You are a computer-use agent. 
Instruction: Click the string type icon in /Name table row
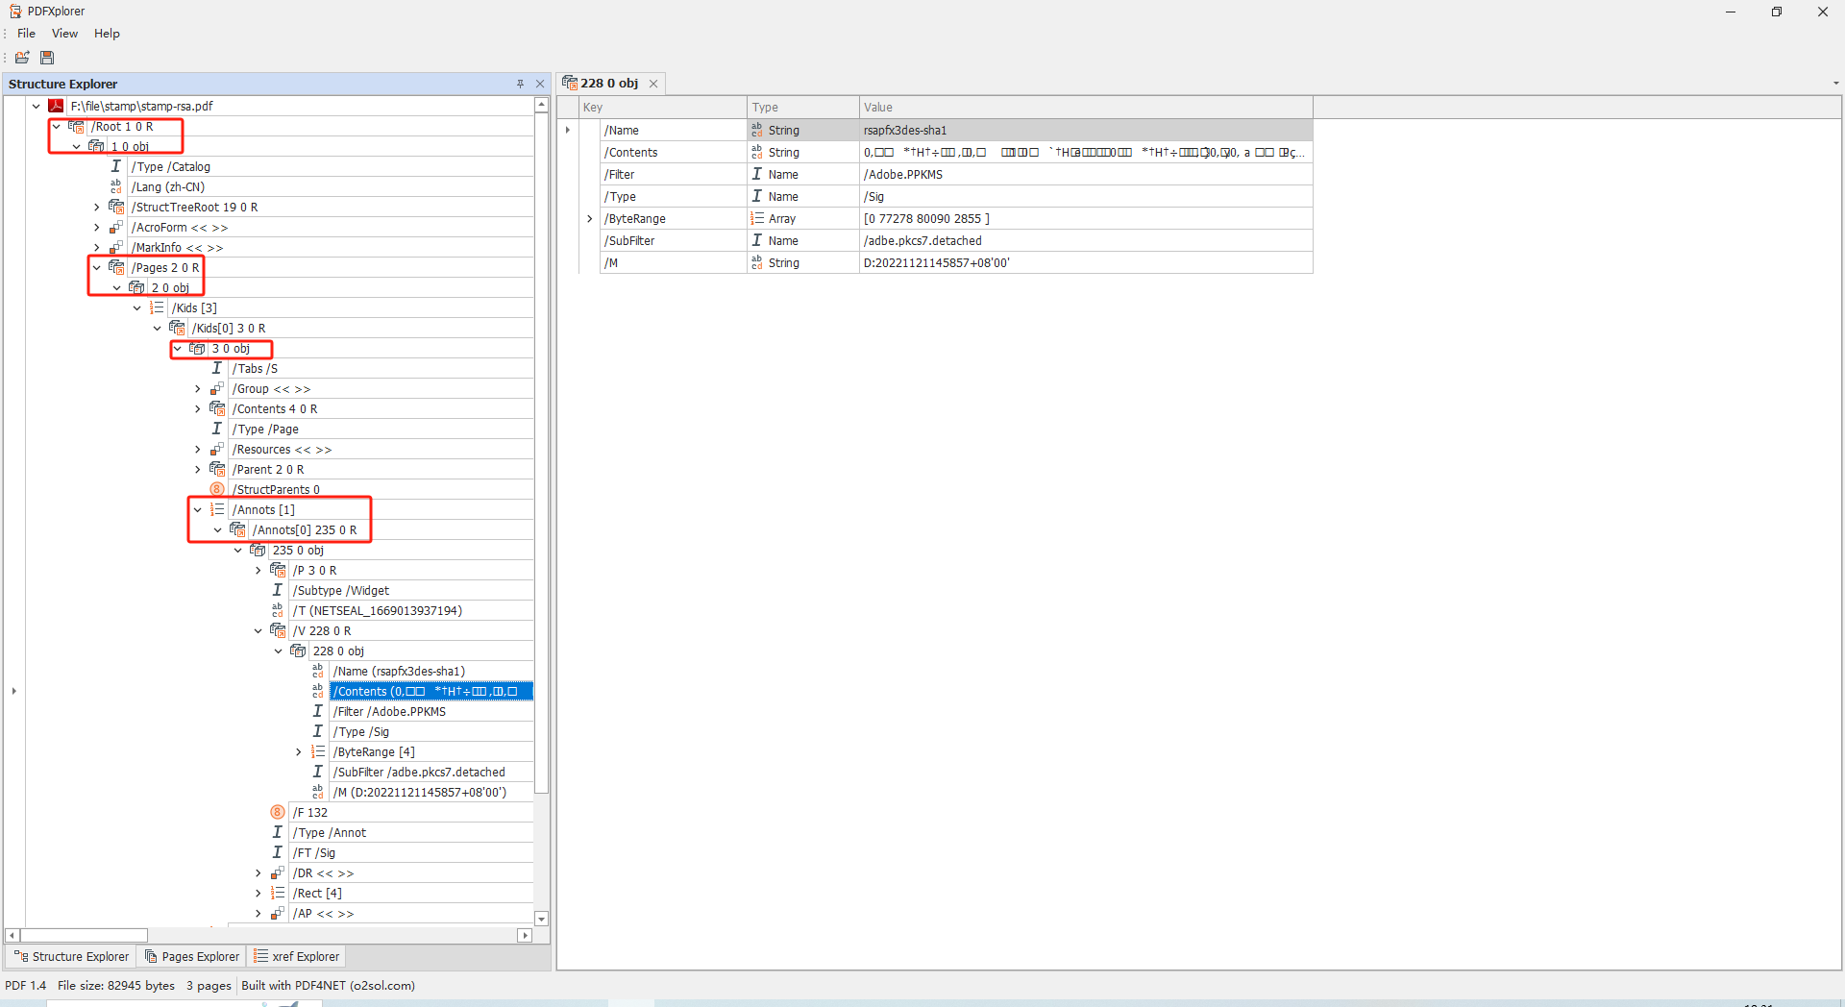pos(757,130)
